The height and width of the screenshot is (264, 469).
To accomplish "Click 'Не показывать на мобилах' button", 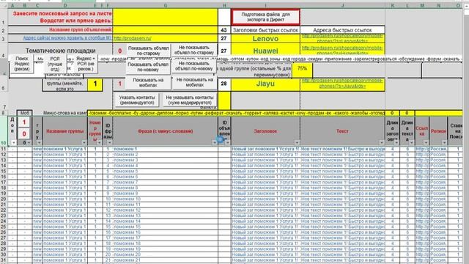I will 195,82.
